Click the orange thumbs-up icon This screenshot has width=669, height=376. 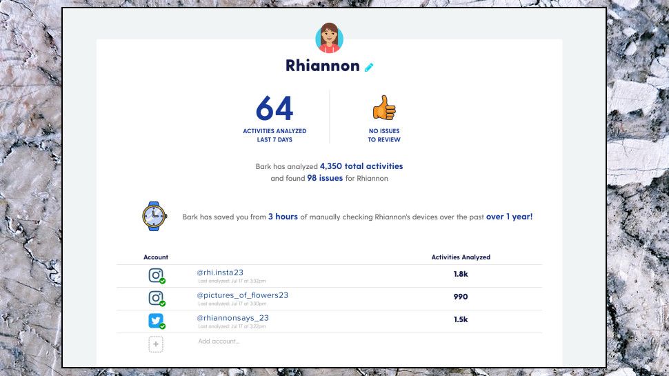384,108
